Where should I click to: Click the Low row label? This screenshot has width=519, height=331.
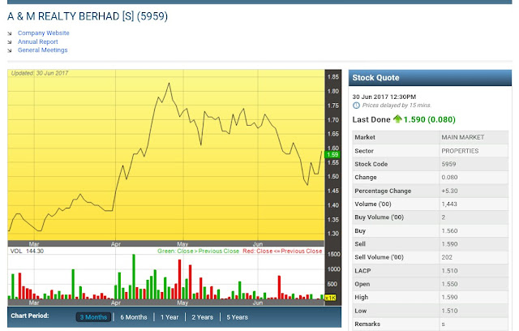(360, 311)
